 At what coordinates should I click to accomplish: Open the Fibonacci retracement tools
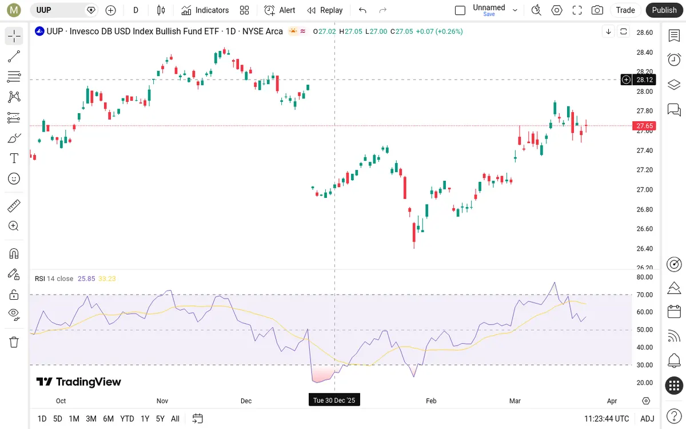pos(14,77)
